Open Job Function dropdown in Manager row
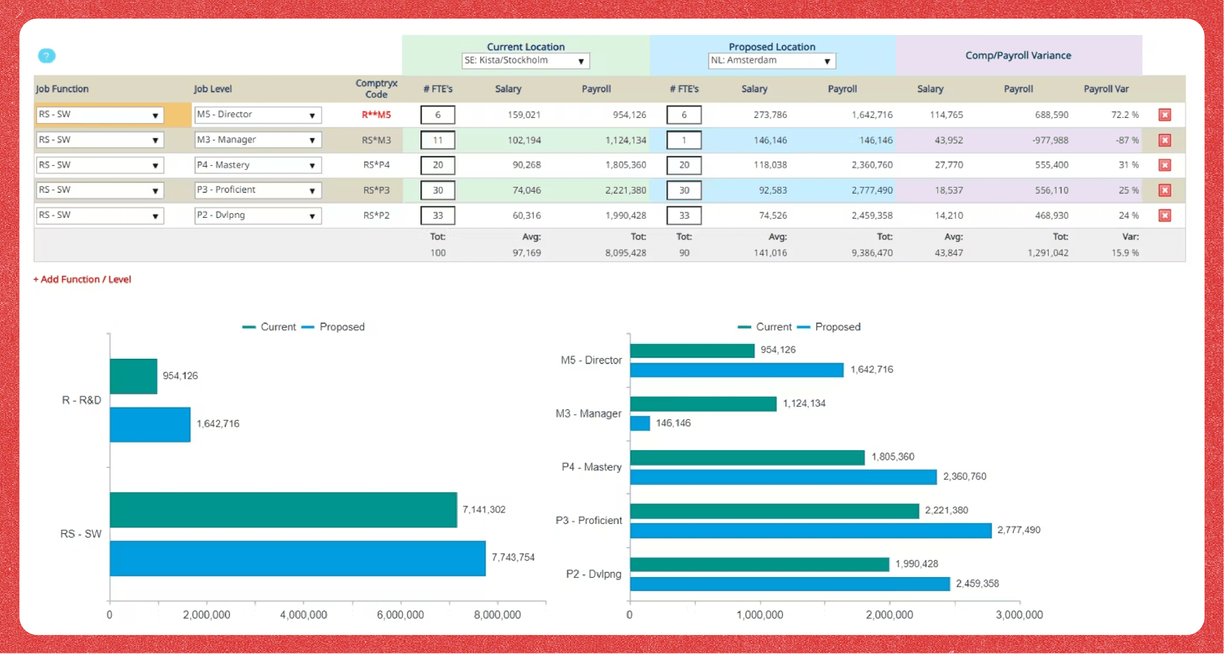 coord(100,140)
